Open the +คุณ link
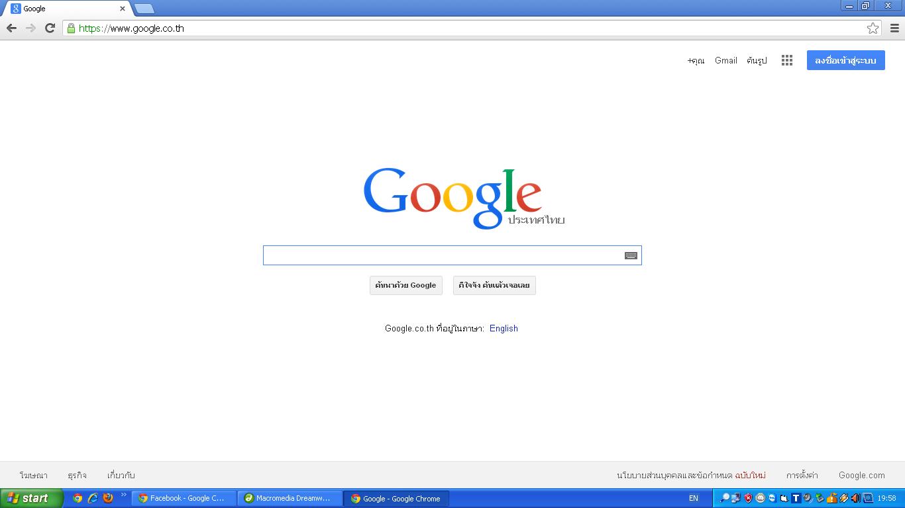 pyautogui.click(x=696, y=60)
